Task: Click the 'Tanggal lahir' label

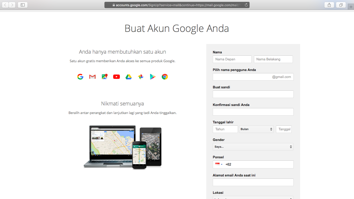Action: (223, 122)
